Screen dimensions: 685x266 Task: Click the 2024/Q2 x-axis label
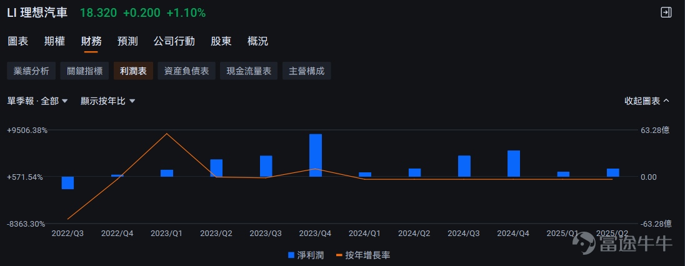[414, 234]
